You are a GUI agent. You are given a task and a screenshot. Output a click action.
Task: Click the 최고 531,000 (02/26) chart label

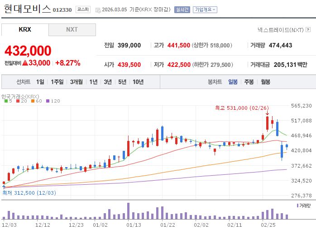click(242, 108)
